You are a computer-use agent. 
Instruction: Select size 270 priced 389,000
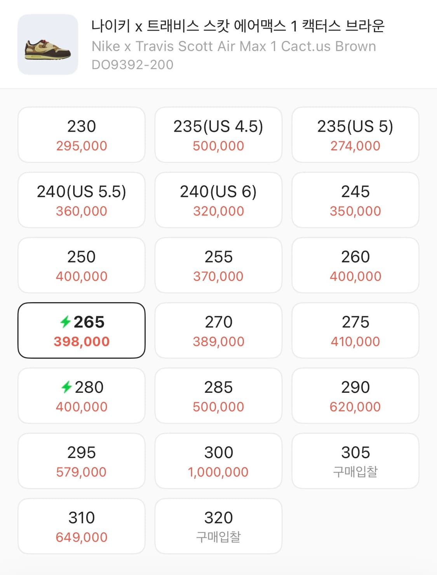pos(218,331)
